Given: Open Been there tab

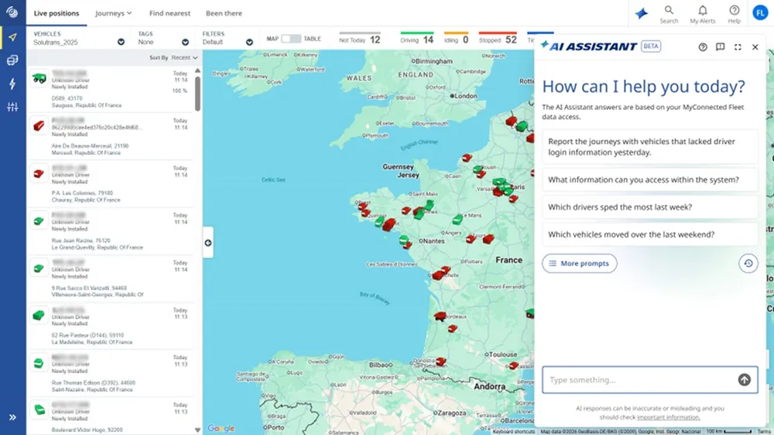Looking at the screenshot, I should [x=224, y=13].
